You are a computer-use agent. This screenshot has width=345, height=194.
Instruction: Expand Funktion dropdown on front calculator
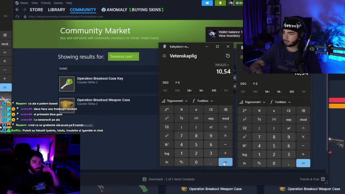tap(203, 101)
